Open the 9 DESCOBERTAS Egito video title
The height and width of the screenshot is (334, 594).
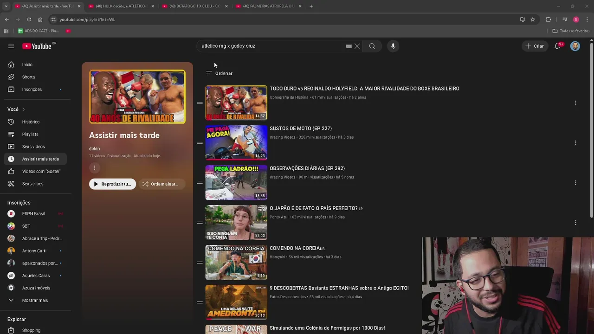pyautogui.click(x=339, y=288)
